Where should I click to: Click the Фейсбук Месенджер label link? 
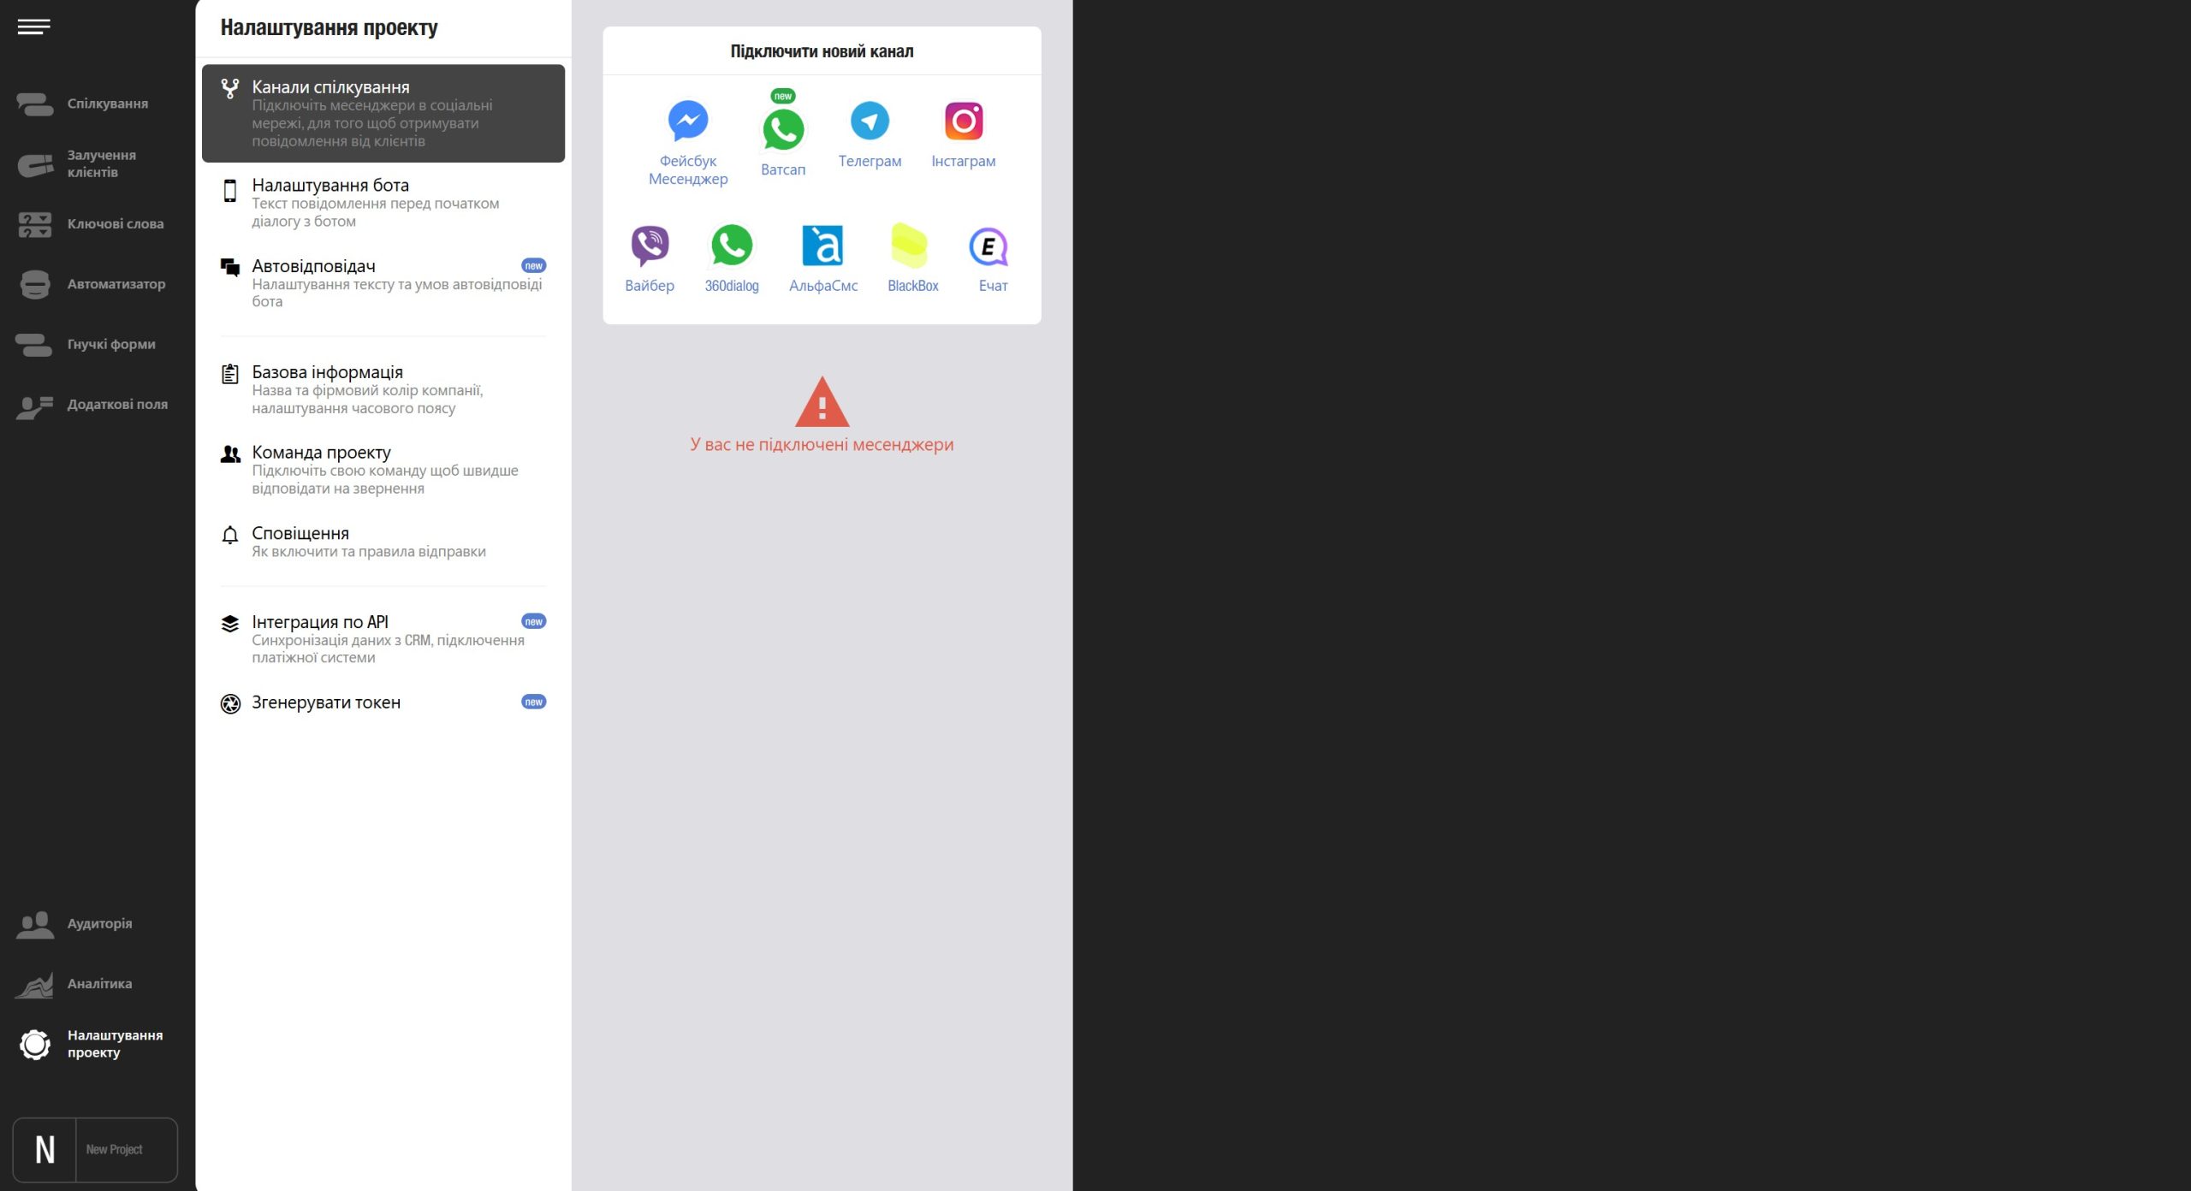pyautogui.click(x=687, y=170)
